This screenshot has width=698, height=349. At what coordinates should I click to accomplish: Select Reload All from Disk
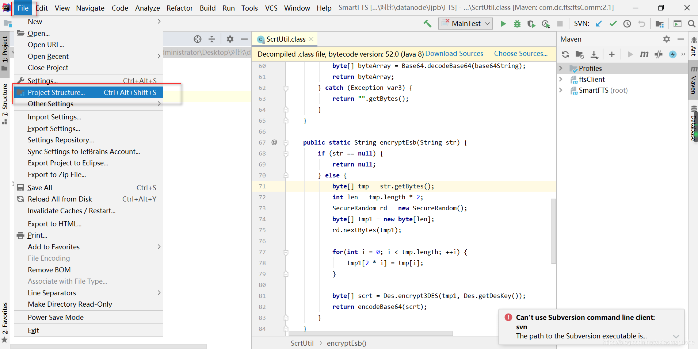click(x=88, y=199)
